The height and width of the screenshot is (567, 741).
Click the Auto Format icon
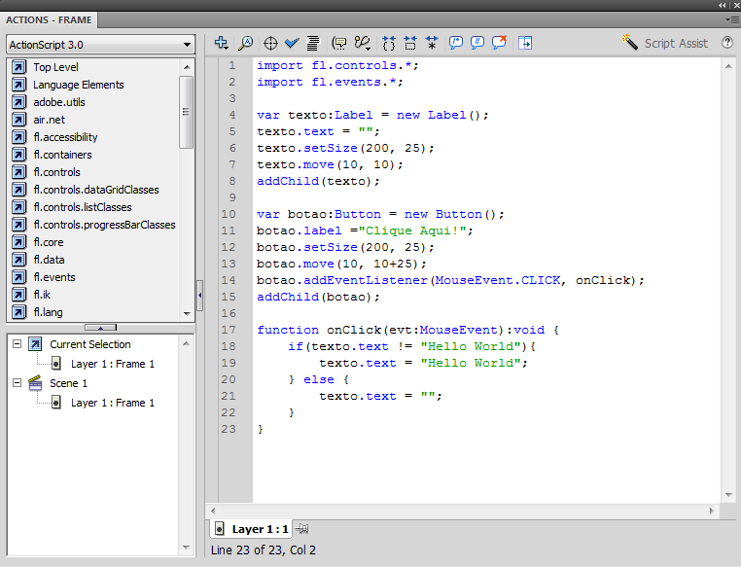click(313, 43)
